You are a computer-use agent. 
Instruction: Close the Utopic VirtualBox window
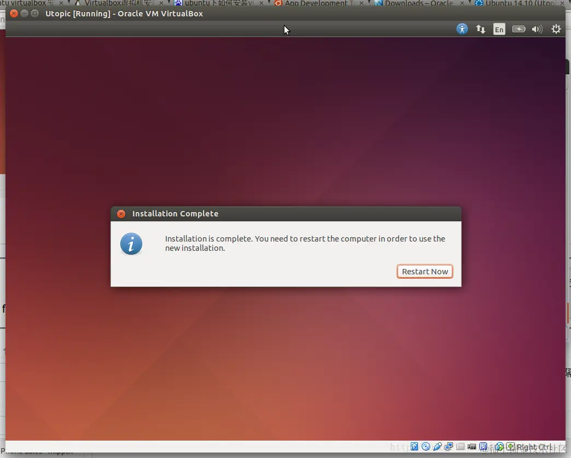click(x=14, y=14)
